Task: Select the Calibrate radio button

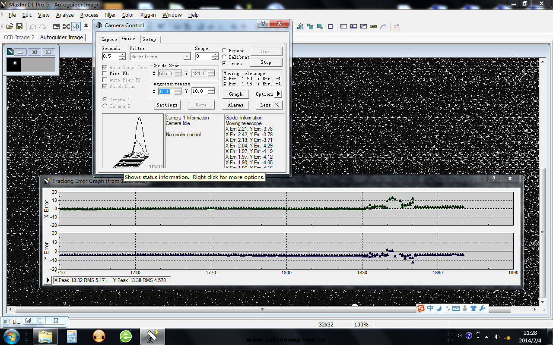Action: (224, 57)
